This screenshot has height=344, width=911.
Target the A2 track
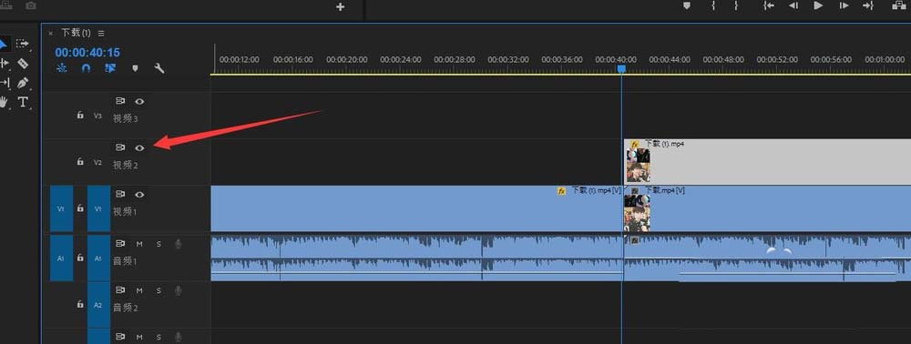tap(98, 305)
